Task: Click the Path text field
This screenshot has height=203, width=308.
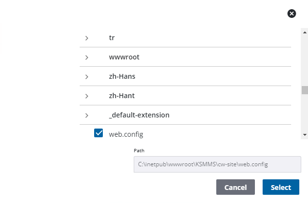Action: (217, 164)
